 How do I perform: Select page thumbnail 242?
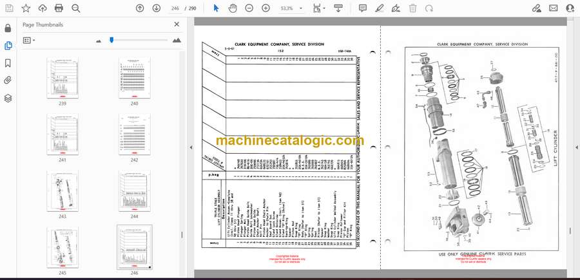(134, 135)
